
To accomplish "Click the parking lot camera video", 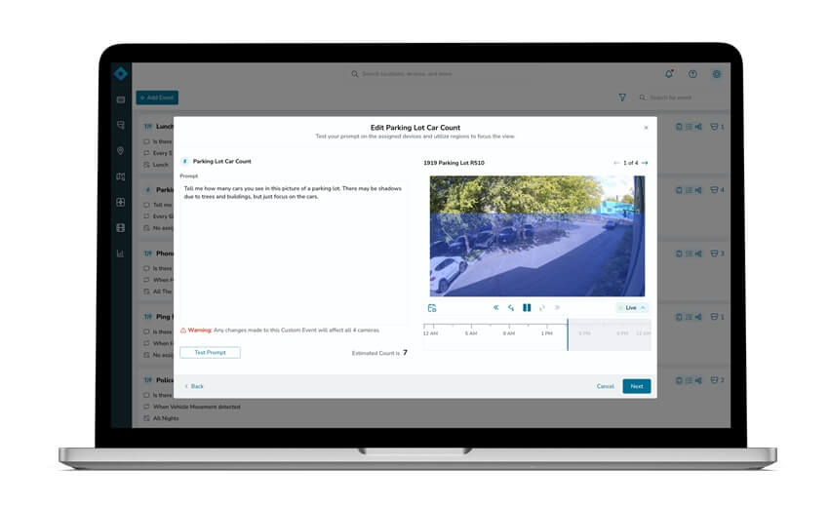I will point(537,236).
